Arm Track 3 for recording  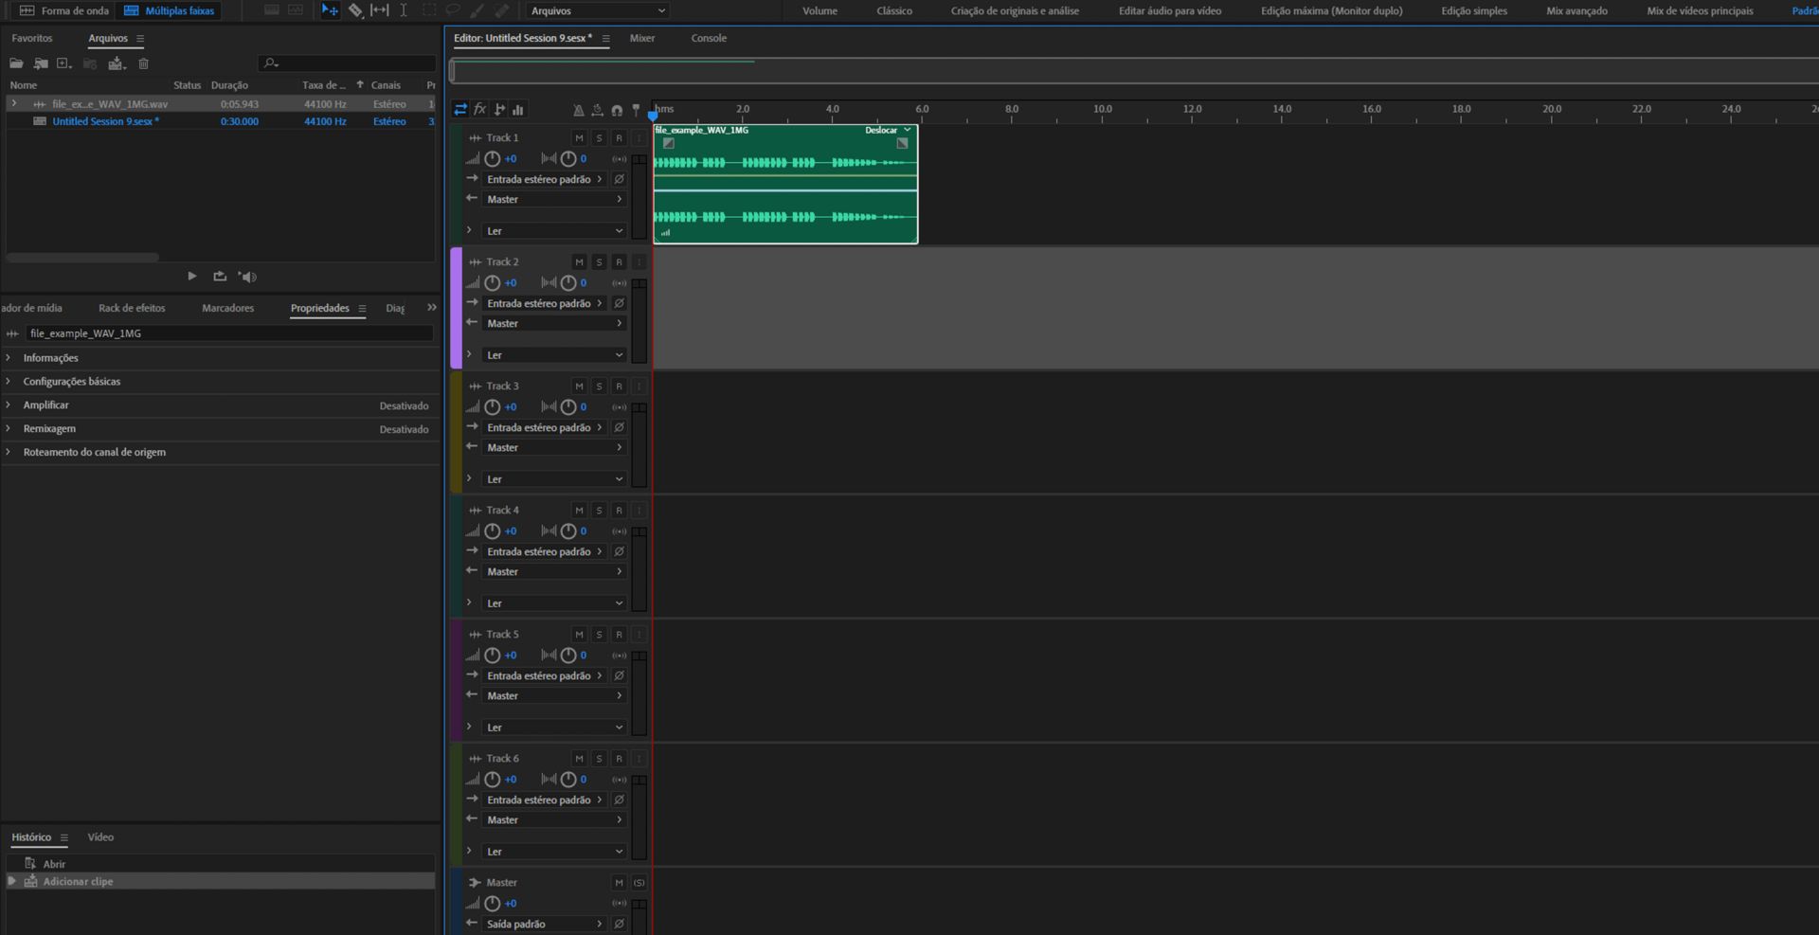(x=619, y=386)
